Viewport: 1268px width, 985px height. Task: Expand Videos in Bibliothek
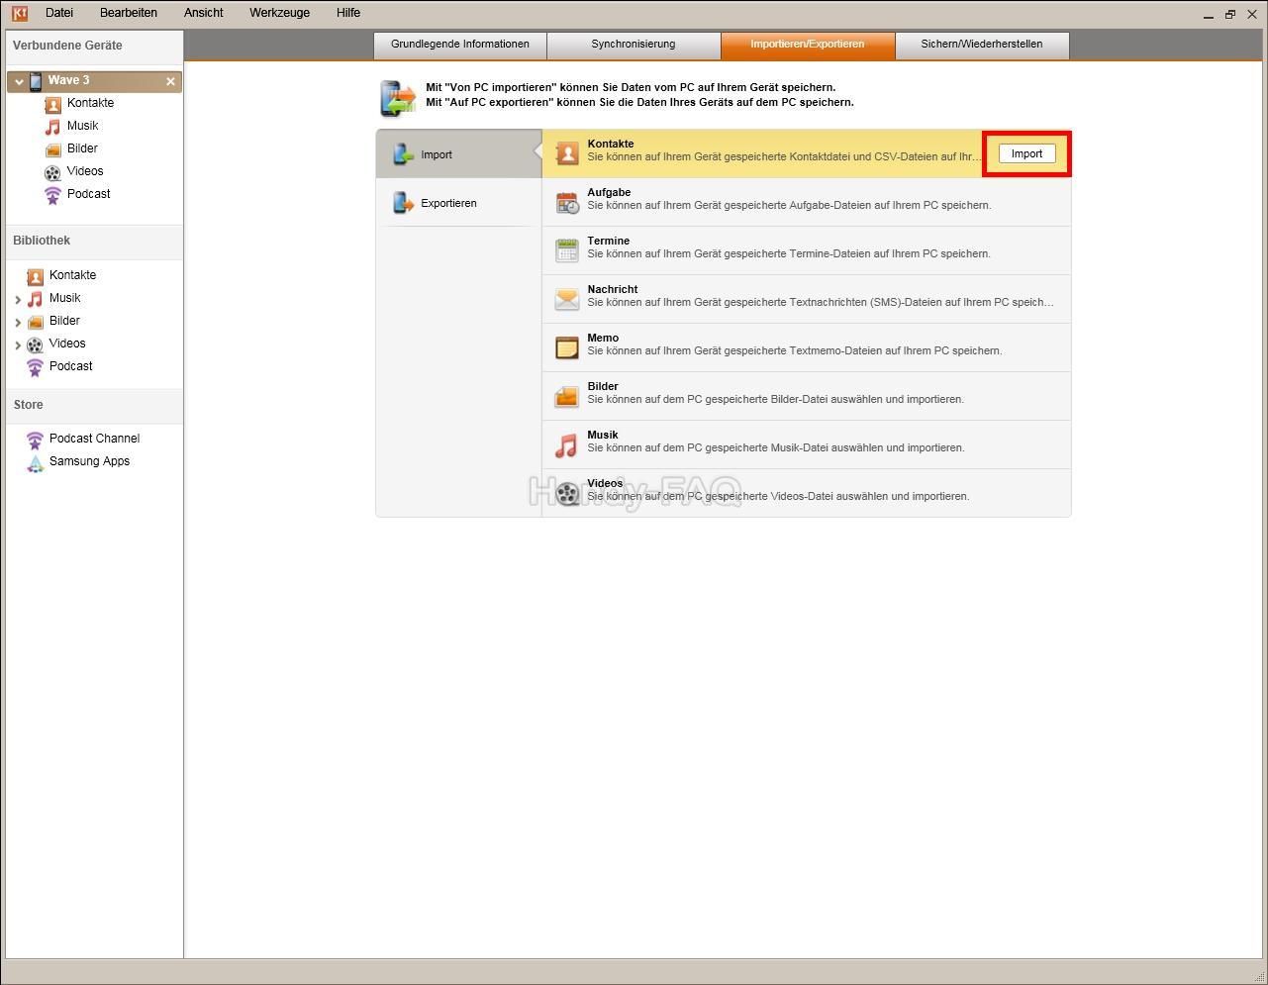[18, 345]
